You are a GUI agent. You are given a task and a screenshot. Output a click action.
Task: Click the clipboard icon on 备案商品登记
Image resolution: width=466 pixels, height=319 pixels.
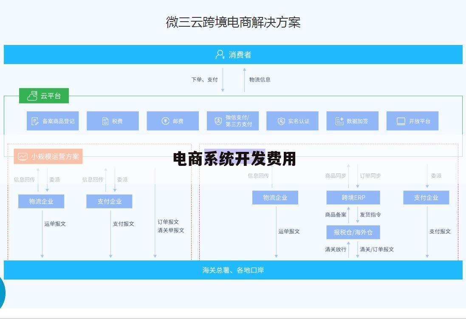click(x=35, y=120)
